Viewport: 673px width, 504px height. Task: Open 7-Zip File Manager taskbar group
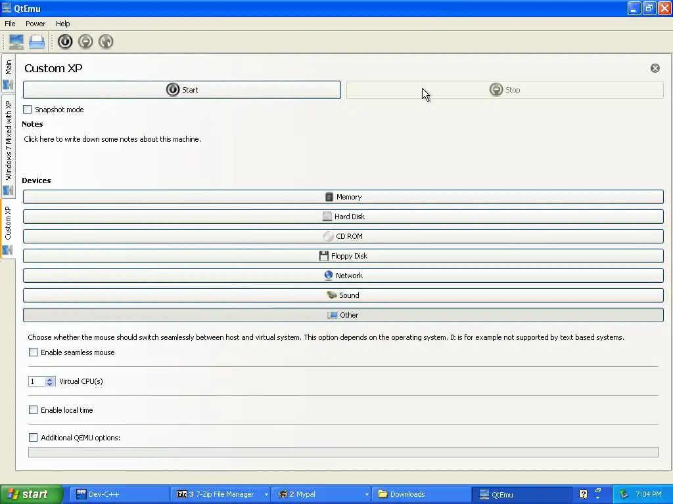(x=221, y=494)
